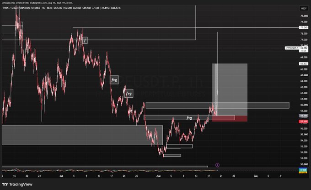This screenshot has width=311, height=190.
Task: Click the HYPE / Tether Perpetual Futures symbol title
Action: click(x=21, y=8)
